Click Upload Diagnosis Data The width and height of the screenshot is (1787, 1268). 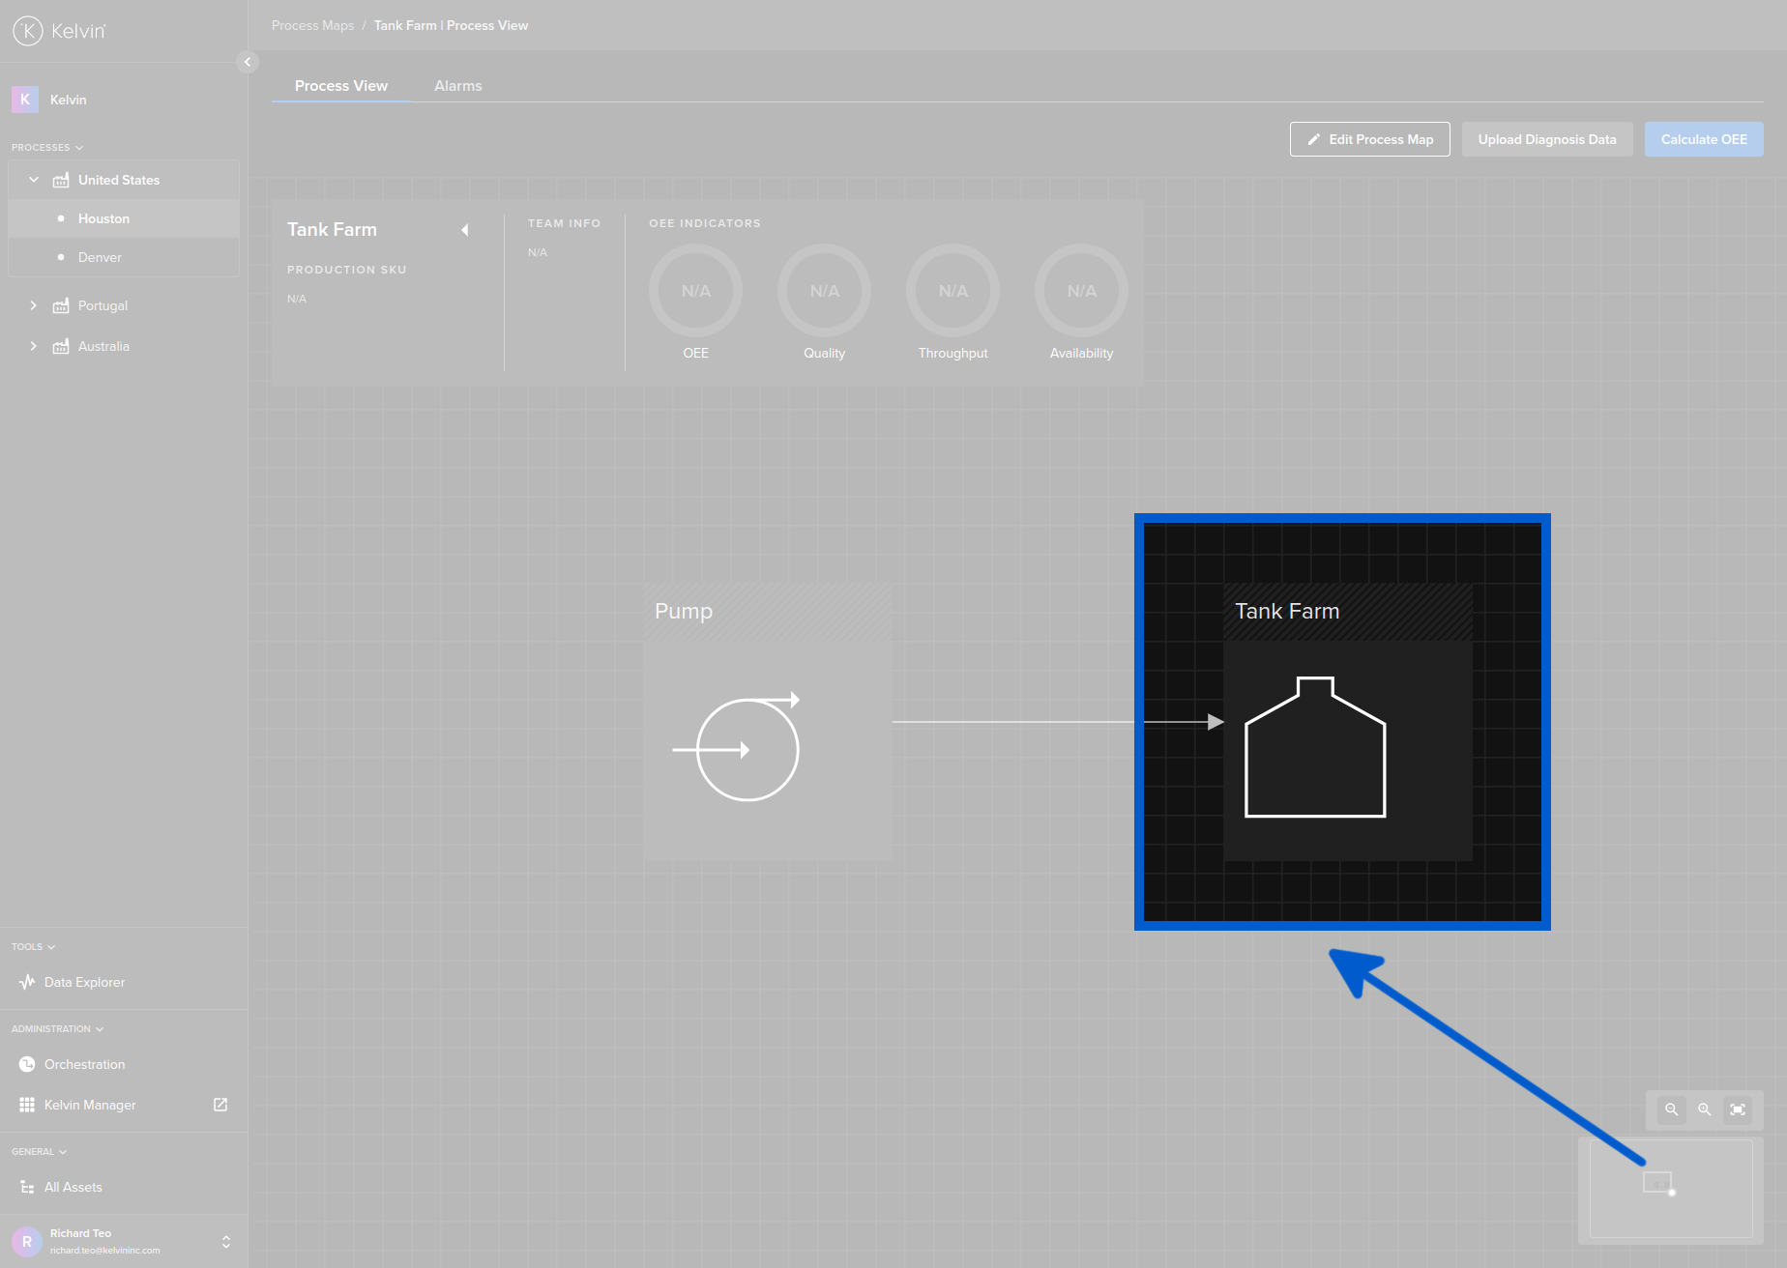(1546, 138)
